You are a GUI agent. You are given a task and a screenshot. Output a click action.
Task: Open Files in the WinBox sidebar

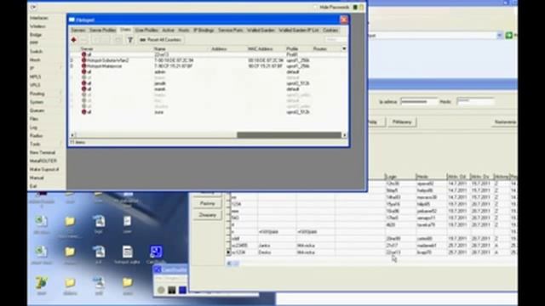coord(34,119)
